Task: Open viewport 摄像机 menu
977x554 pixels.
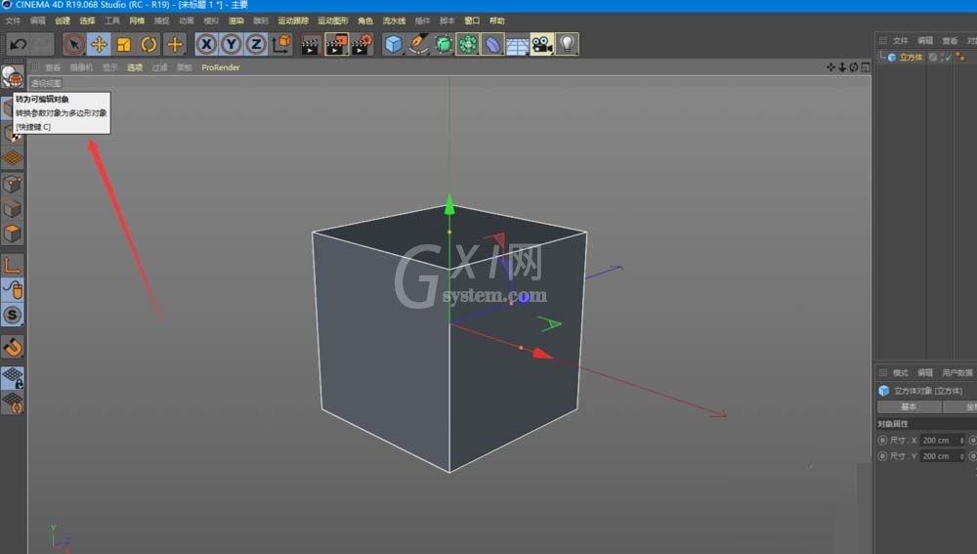Action: pos(82,67)
